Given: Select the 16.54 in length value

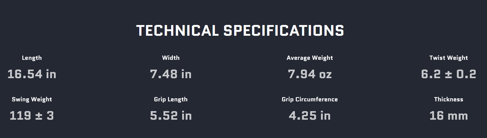Looking at the screenshot, I should (32, 74).
